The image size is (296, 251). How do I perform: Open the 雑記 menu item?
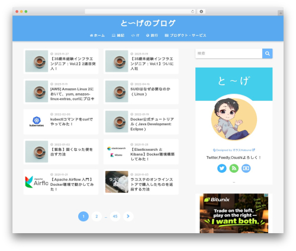(x=118, y=36)
